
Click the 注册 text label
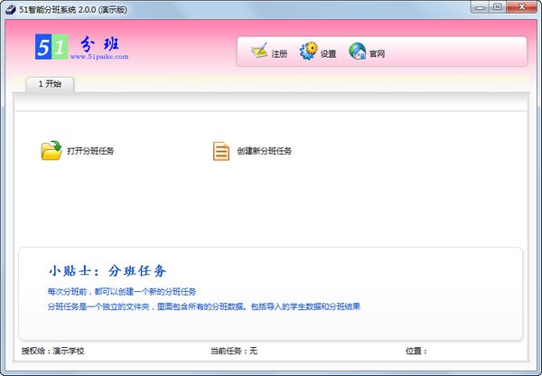point(279,54)
